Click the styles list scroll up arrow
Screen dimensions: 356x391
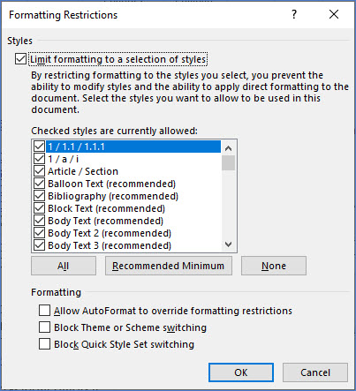(228, 148)
